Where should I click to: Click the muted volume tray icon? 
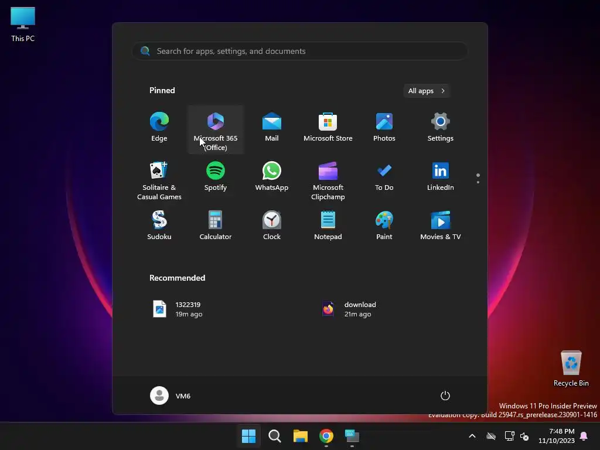(x=524, y=436)
